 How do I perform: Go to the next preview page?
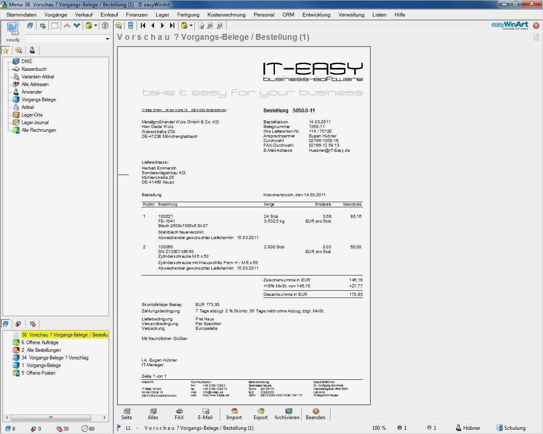coord(162,26)
